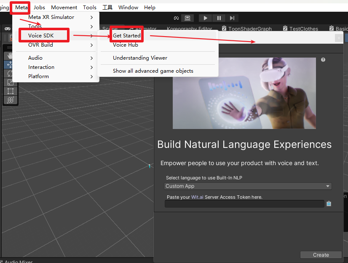Viewport: 348px width, 263px height.
Task: Switch to the Game tab gamepad icon
Action: 8,29
